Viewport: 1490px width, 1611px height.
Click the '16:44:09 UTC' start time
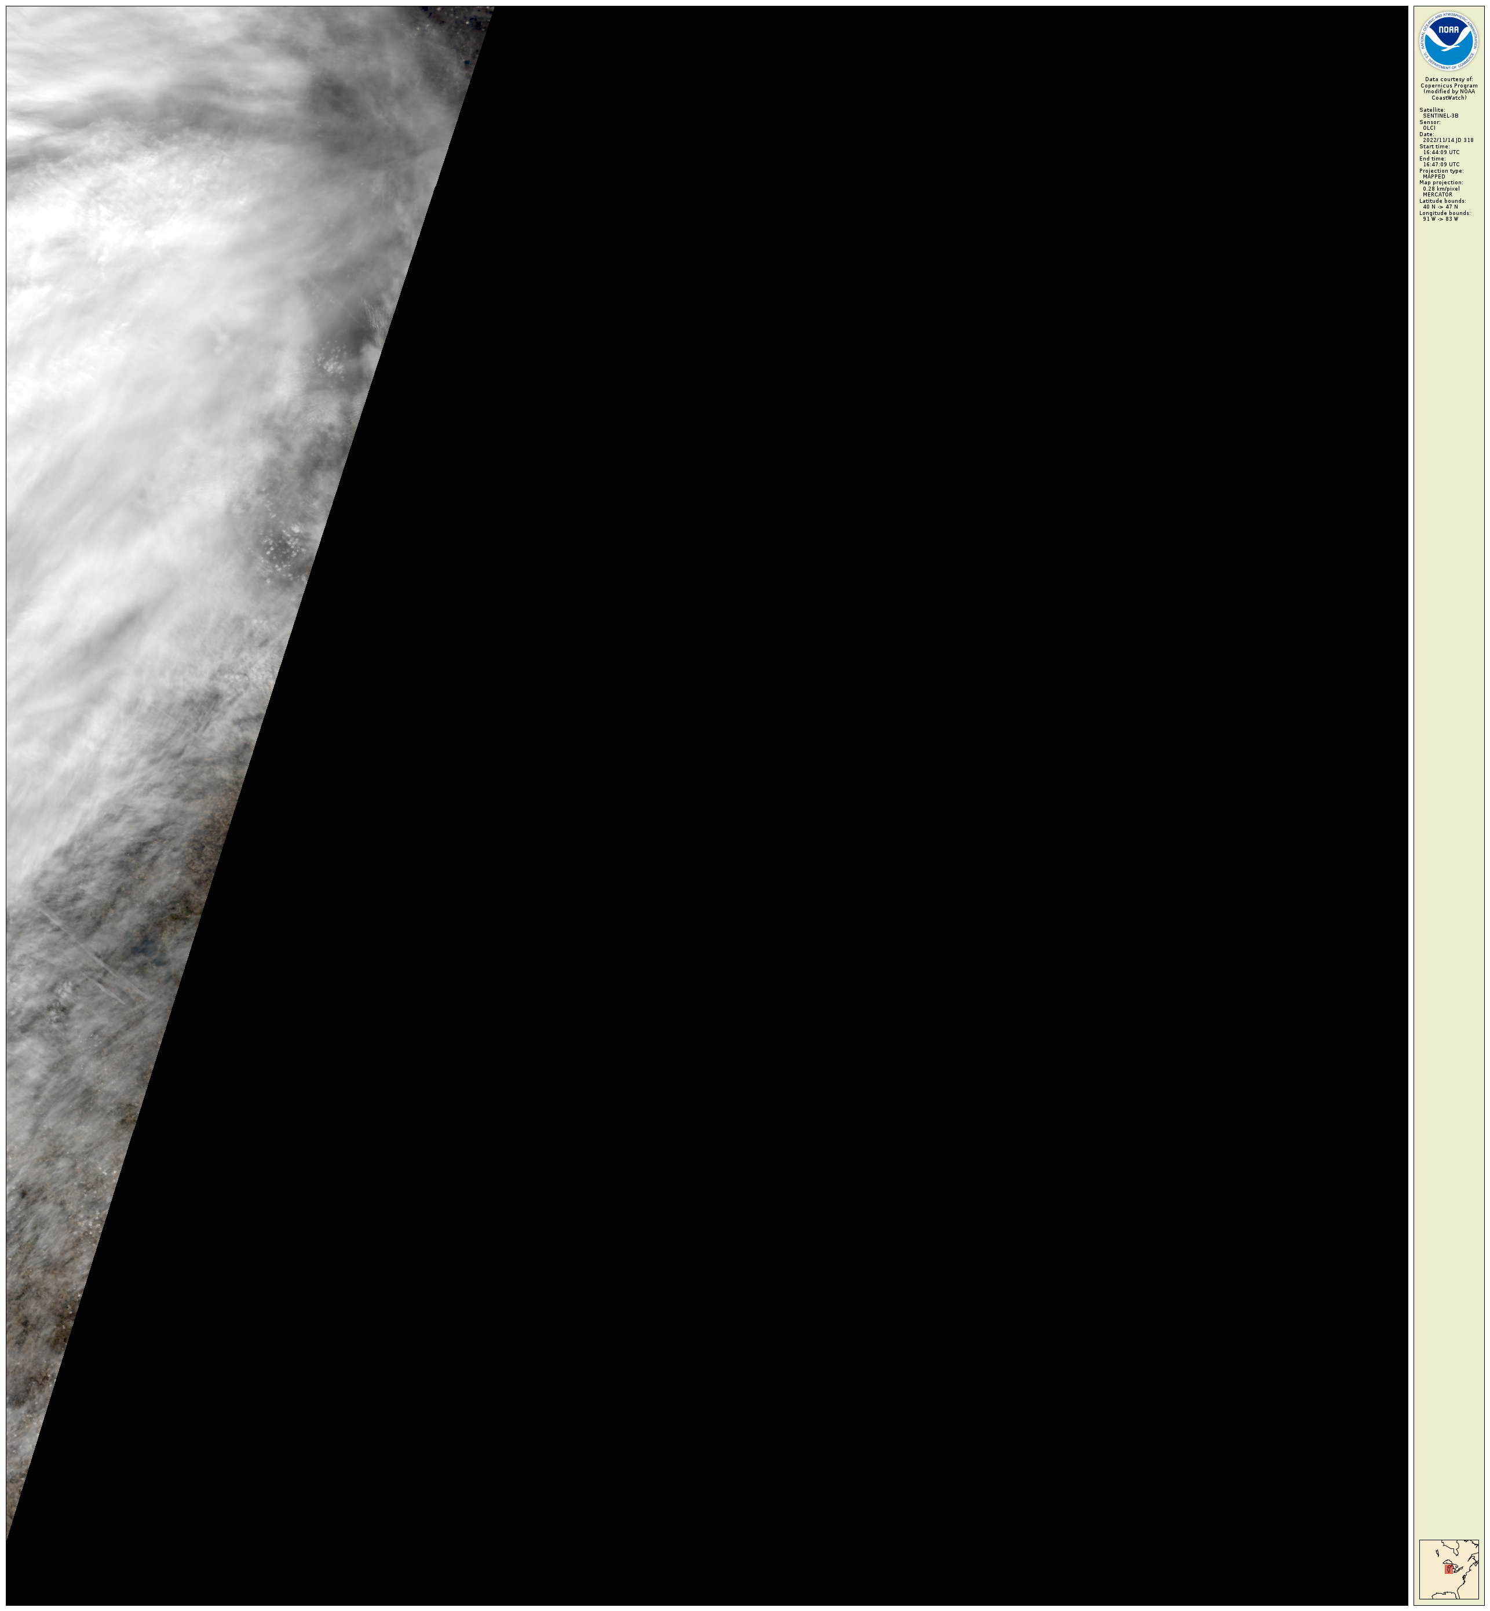(x=1441, y=152)
